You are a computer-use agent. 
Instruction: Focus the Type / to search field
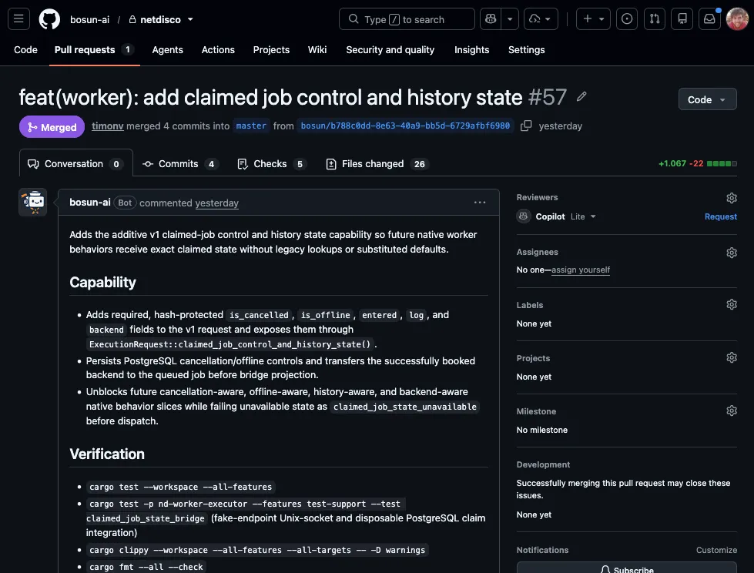coord(407,19)
